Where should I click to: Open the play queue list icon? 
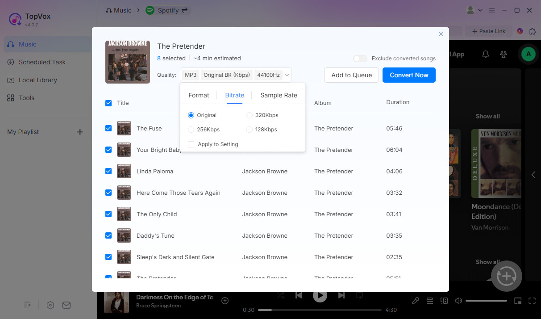[429, 301]
